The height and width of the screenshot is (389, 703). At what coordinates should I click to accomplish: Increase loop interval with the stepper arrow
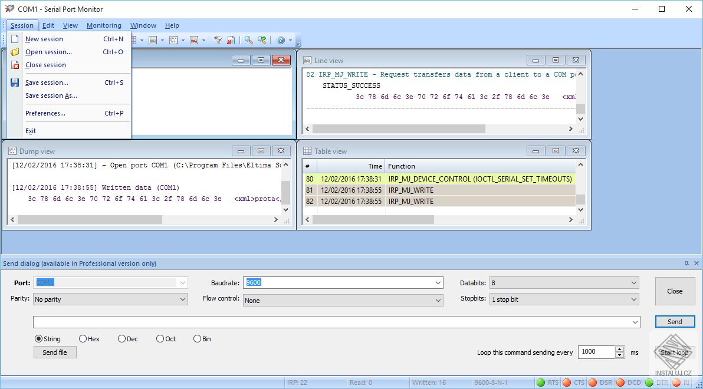click(x=619, y=349)
